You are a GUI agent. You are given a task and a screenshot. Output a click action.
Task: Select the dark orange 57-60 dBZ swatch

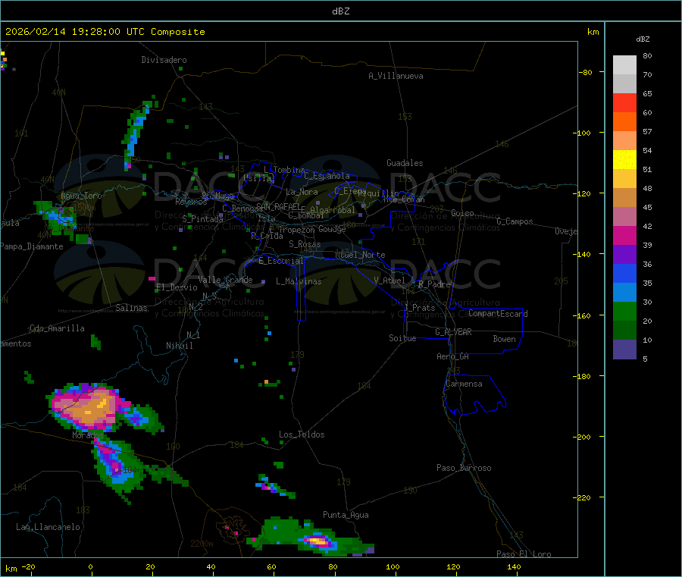624,122
